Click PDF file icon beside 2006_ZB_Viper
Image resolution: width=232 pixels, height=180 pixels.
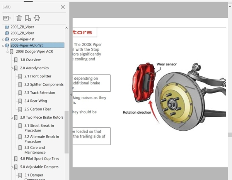pyautogui.click(x=7, y=33)
